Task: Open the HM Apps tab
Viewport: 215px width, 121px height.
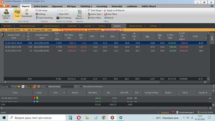Action: (x=71, y=6)
